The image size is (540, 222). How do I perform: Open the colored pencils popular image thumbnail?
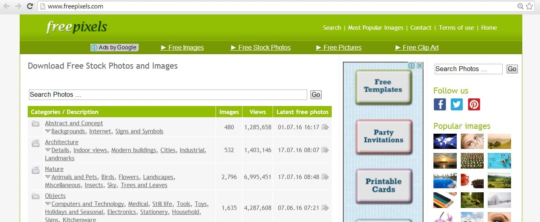tap(445, 200)
